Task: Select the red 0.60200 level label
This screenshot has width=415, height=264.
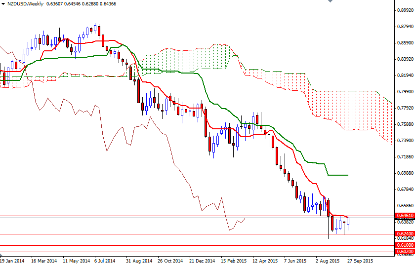Action: click(x=405, y=252)
